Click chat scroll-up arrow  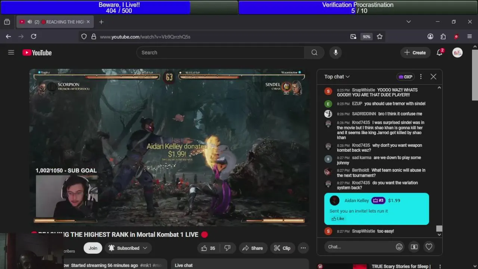pos(439,87)
